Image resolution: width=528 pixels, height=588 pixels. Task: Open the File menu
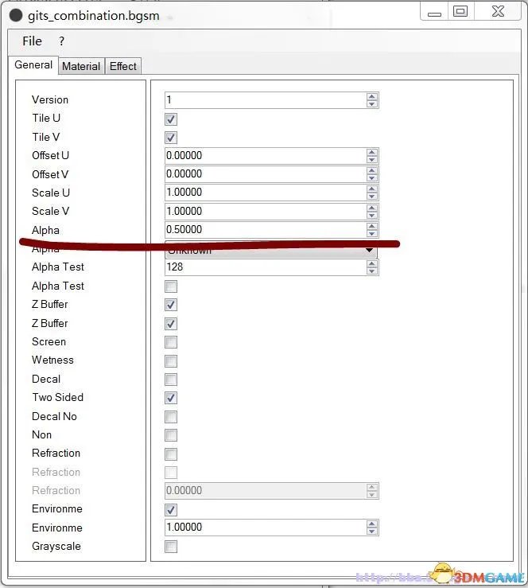pyautogui.click(x=32, y=41)
